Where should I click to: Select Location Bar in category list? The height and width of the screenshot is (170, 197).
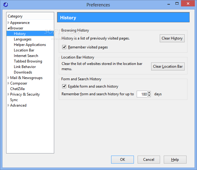[x=24, y=50]
